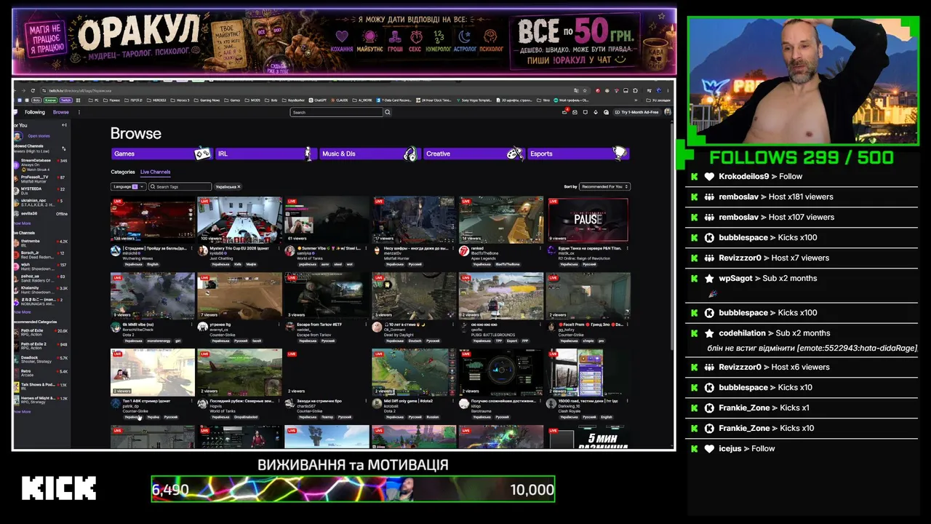
Task: Open the Esports category banner
Action: [x=578, y=154]
